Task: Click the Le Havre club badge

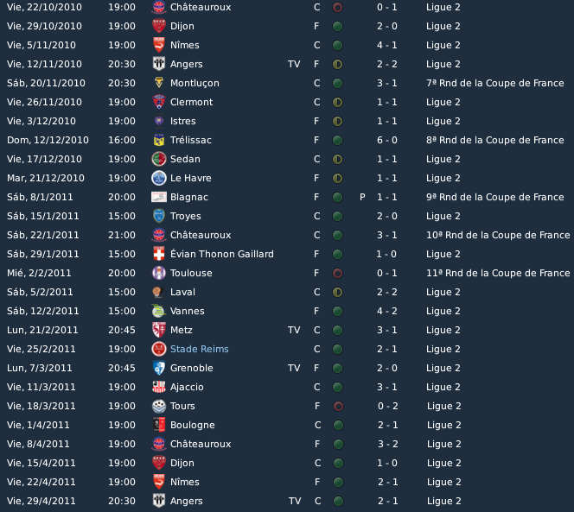Action: (159, 178)
